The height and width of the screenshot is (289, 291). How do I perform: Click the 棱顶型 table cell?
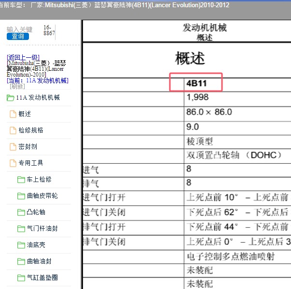199,142
